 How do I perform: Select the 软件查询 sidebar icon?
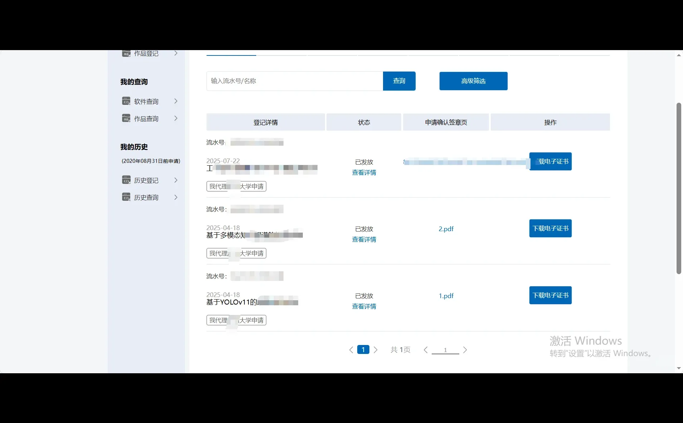pyautogui.click(x=126, y=101)
